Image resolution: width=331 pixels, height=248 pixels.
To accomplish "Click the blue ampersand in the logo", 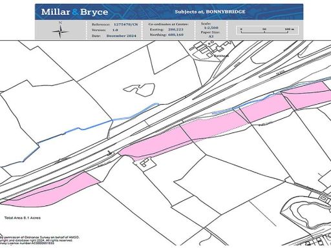I will 76,12.
